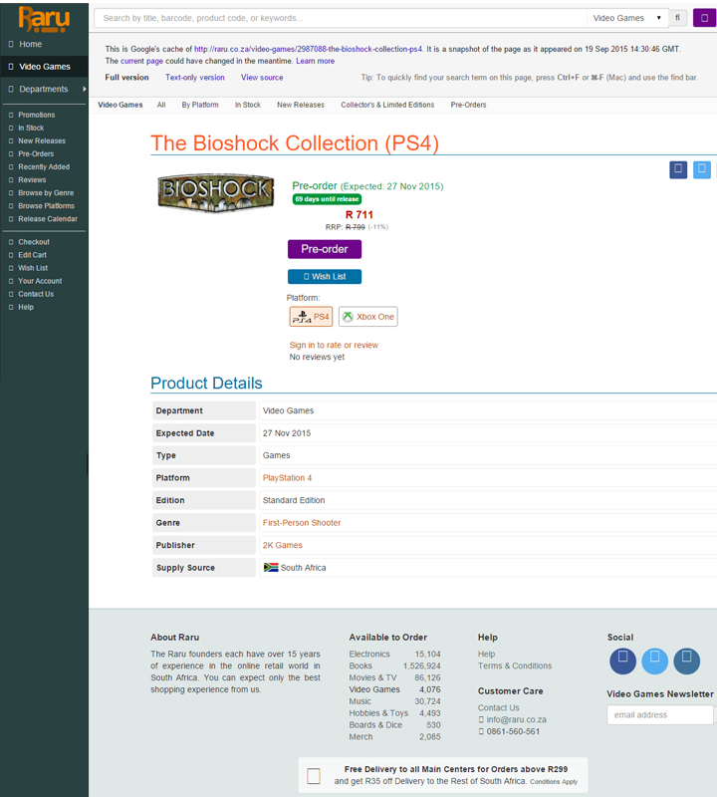Click the free delivery box icon

click(x=314, y=776)
